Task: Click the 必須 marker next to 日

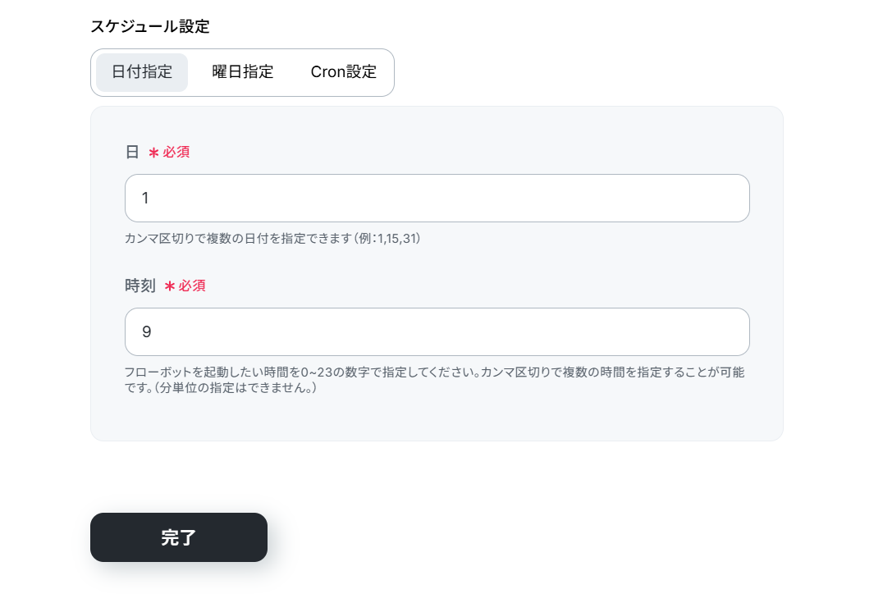Action: point(176,153)
